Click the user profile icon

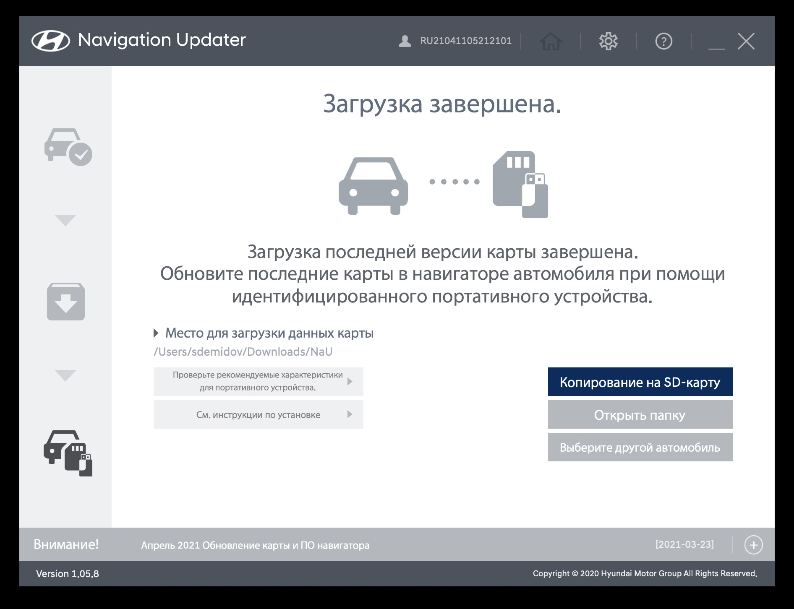(405, 41)
